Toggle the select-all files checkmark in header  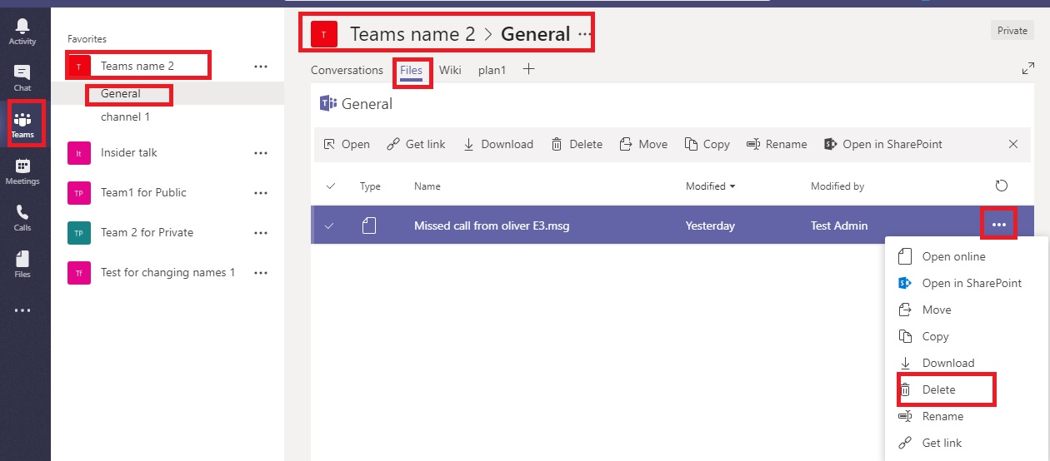[331, 186]
